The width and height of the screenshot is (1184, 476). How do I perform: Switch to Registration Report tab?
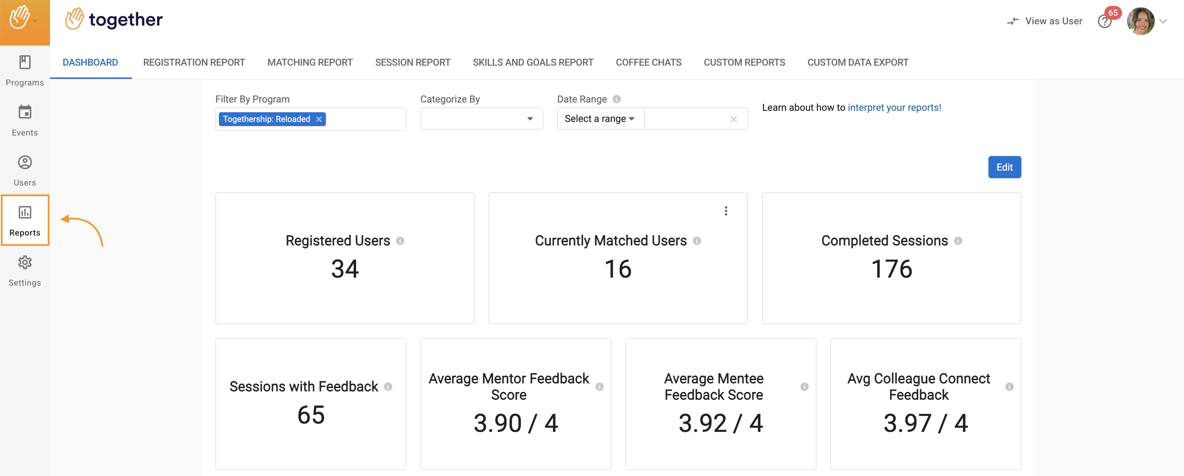pos(194,63)
